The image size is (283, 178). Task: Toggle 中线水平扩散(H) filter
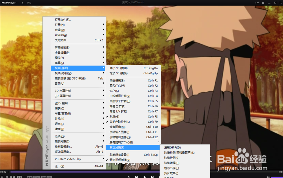[x=133, y=101]
